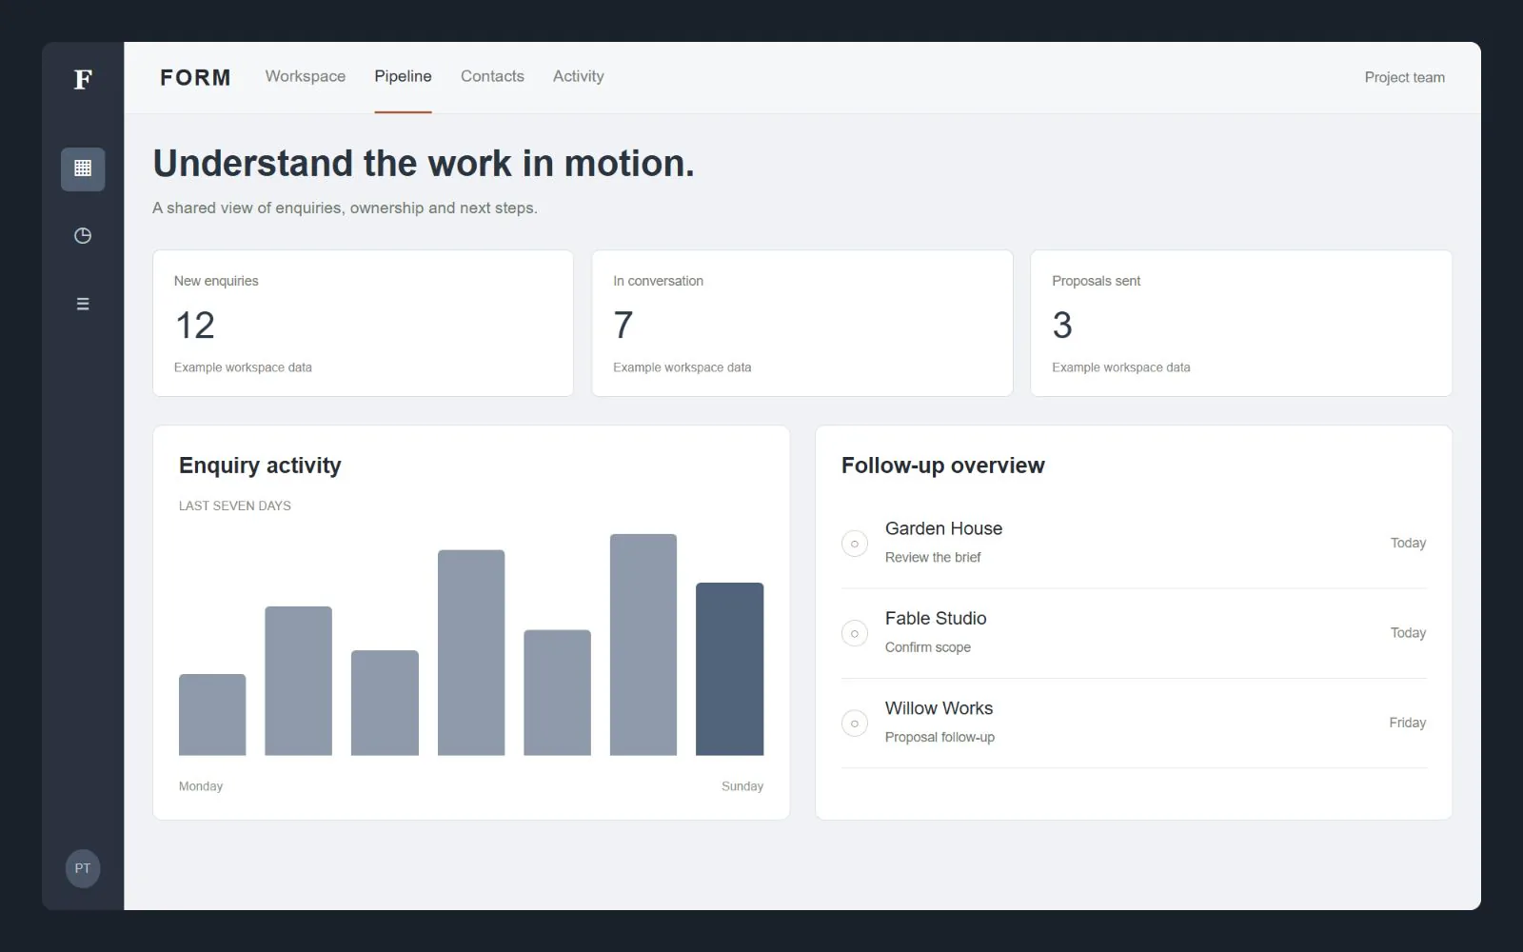
Task: Go to the Contacts tab
Action: [492, 76]
